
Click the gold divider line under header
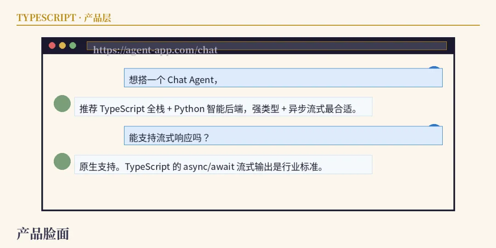click(248, 25)
